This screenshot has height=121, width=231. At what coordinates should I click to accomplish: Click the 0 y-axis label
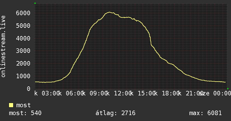point(29,89)
